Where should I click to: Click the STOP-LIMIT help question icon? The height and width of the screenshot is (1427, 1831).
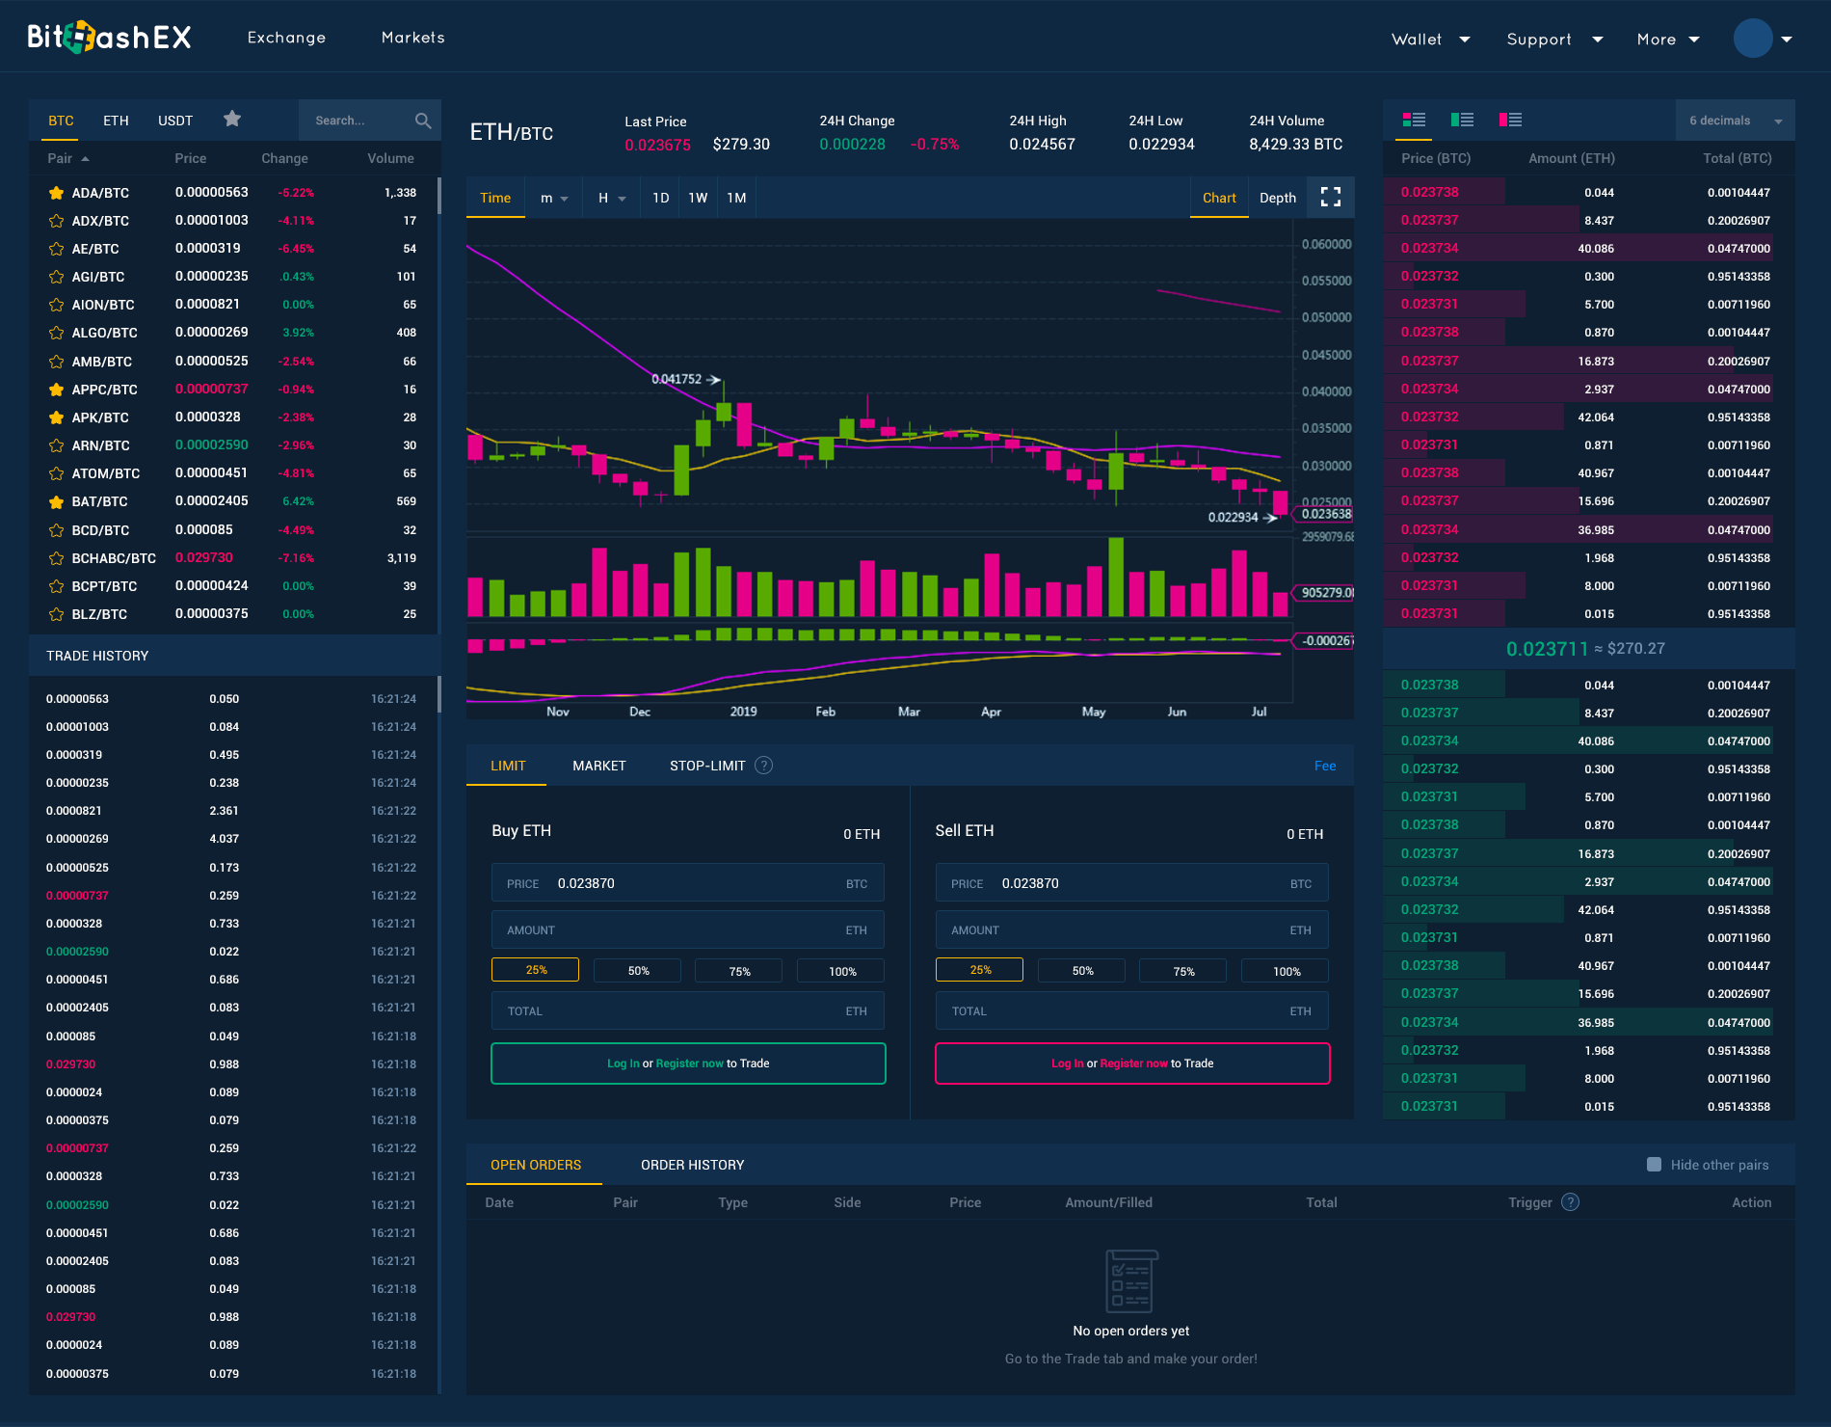click(x=763, y=766)
